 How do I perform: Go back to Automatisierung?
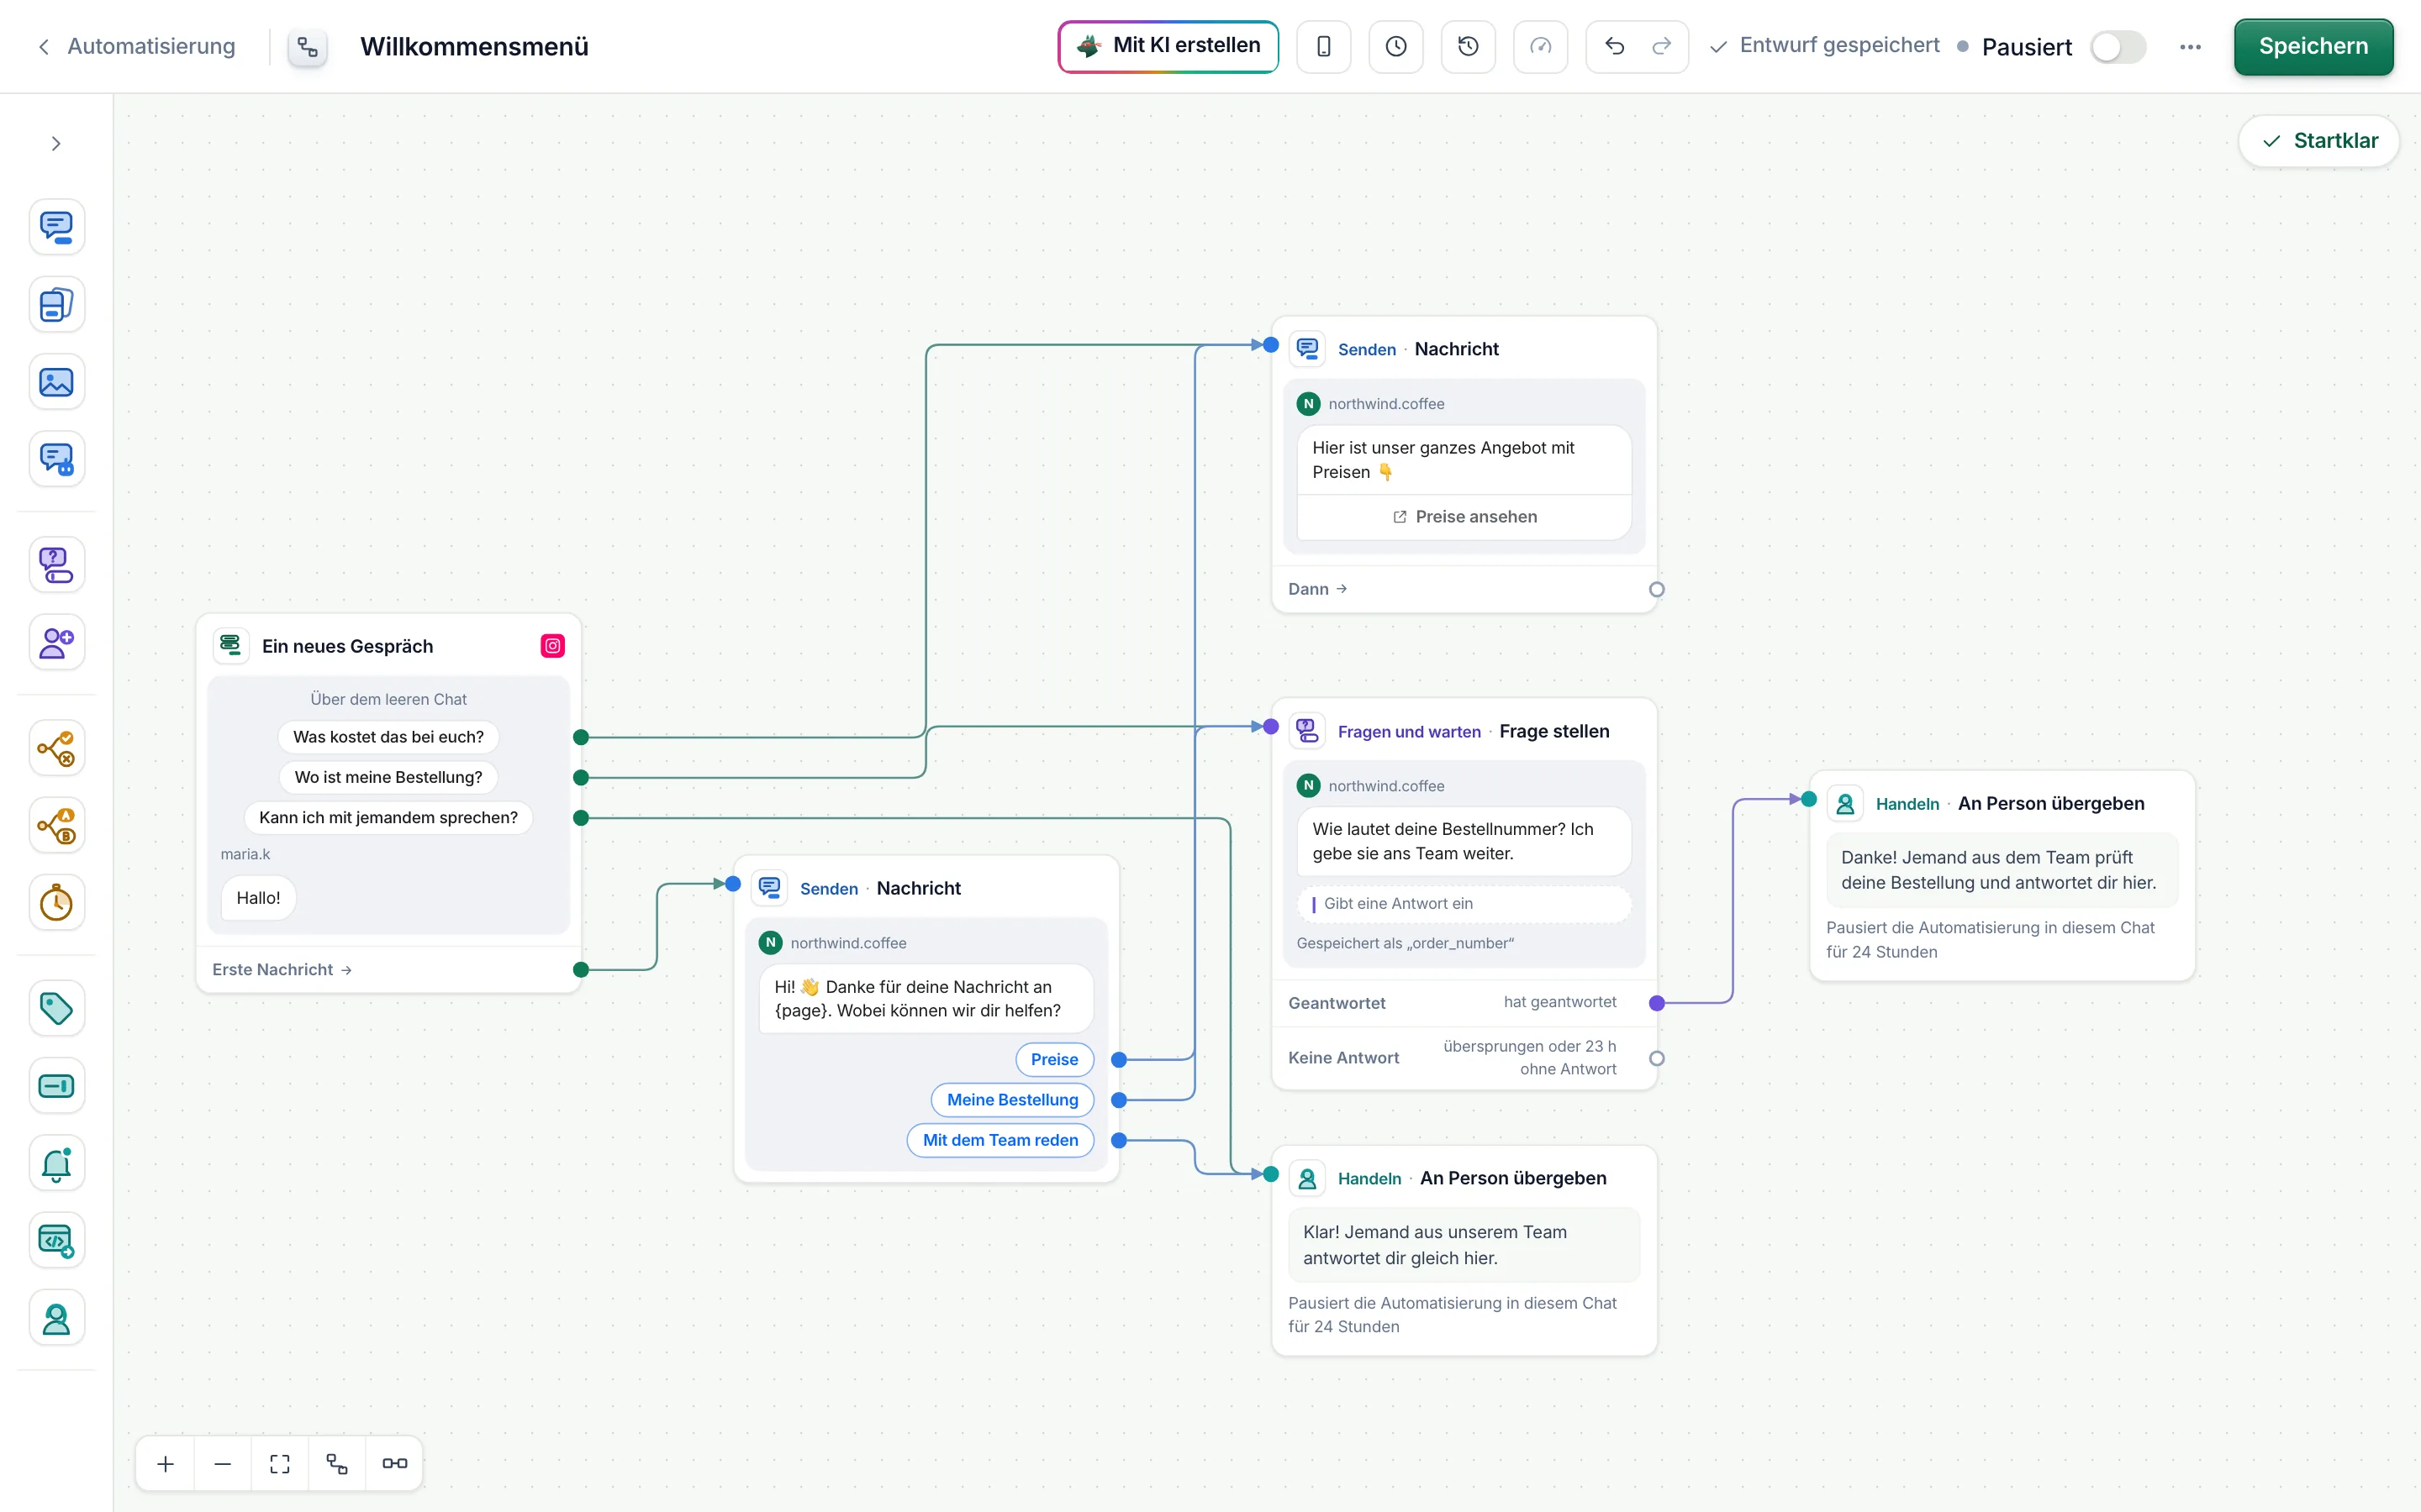point(137,46)
